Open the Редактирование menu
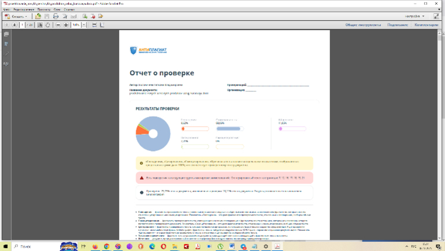445x251 pixels. pyautogui.click(x=23, y=10)
